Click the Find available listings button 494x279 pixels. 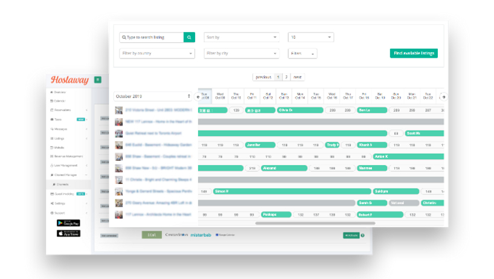pos(414,53)
